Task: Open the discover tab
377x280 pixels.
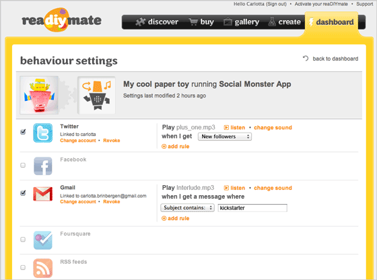Action: 157,22
